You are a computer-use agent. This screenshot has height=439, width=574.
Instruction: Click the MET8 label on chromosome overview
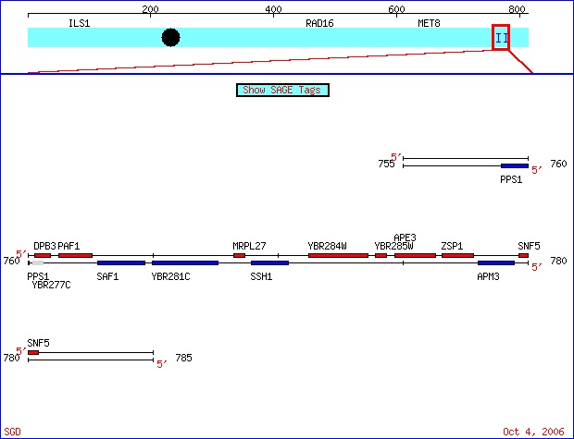click(x=429, y=22)
